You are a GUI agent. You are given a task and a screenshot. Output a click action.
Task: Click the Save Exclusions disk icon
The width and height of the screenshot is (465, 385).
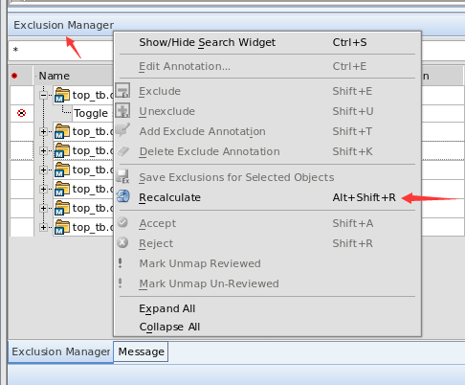123,176
